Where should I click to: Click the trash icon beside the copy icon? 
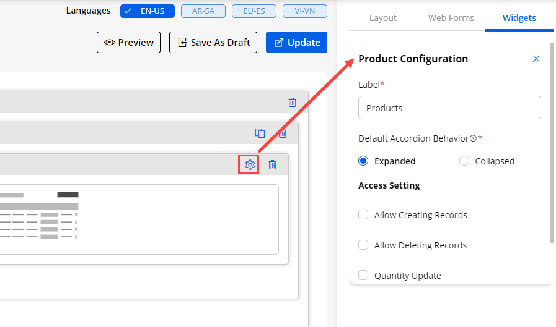(282, 133)
